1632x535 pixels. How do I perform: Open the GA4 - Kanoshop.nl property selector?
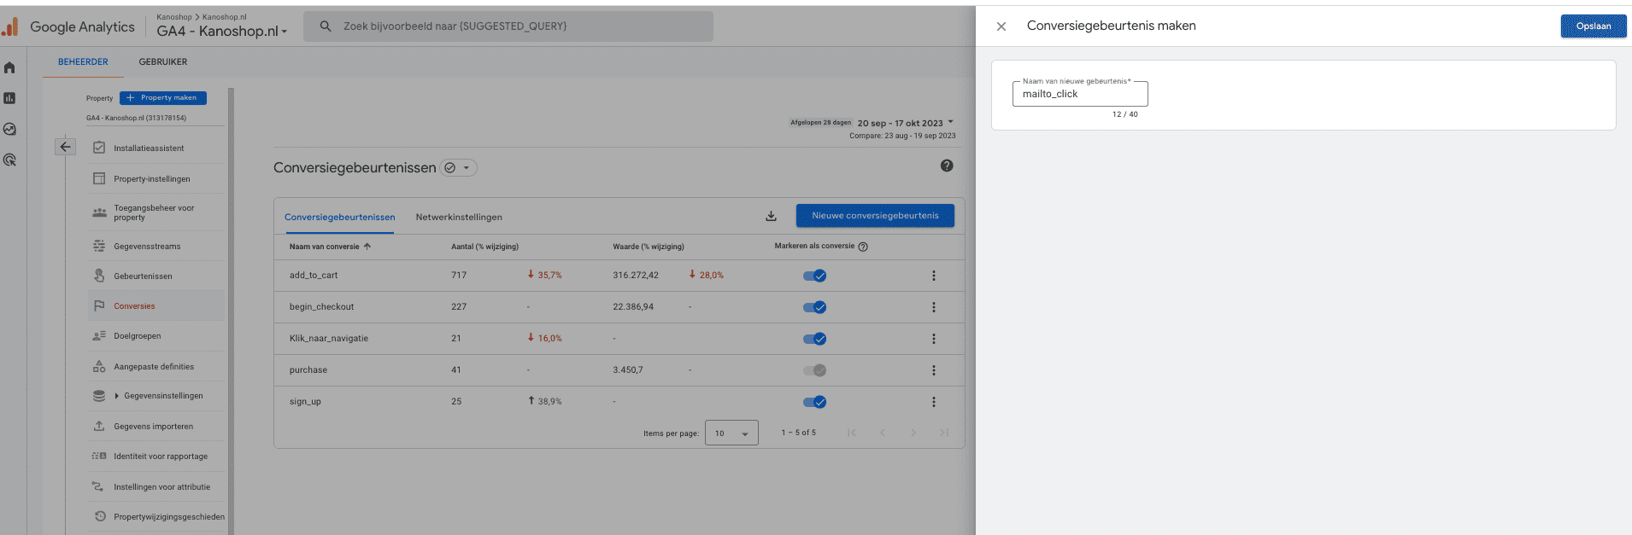coord(222,31)
